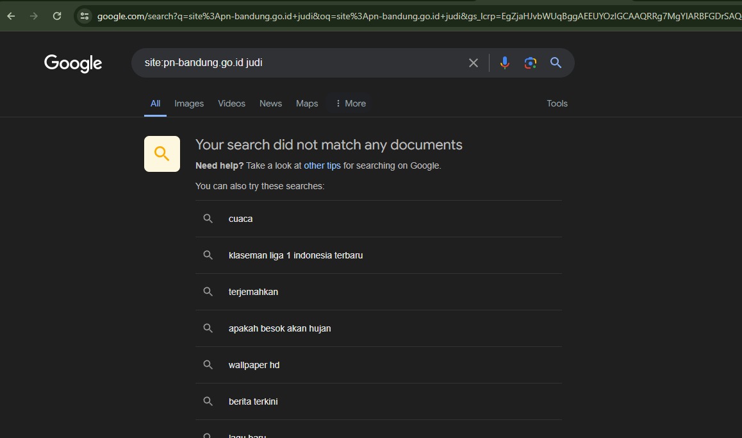Start voice search with microphone icon
Screen dimensions: 742x438
[505, 63]
